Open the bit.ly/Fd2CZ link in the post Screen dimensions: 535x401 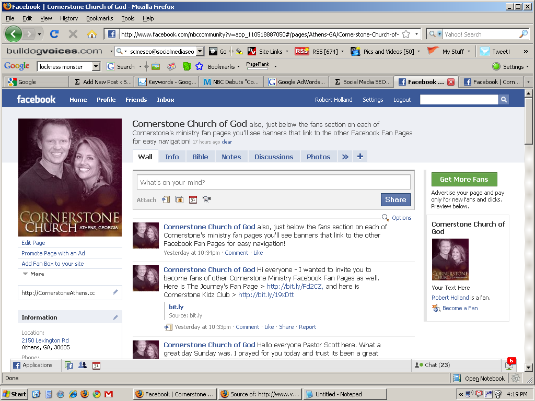295,287
